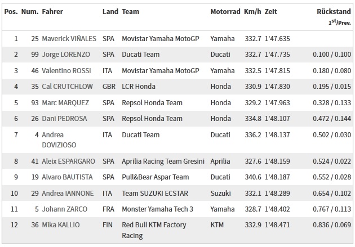Select Cal CRUTCHLOW in the table

pos(67,86)
